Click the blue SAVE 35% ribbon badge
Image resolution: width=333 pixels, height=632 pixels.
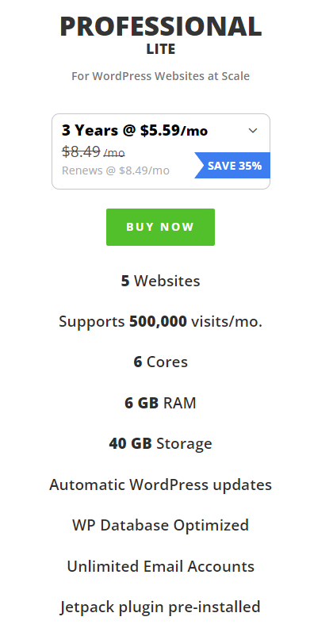(x=232, y=165)
